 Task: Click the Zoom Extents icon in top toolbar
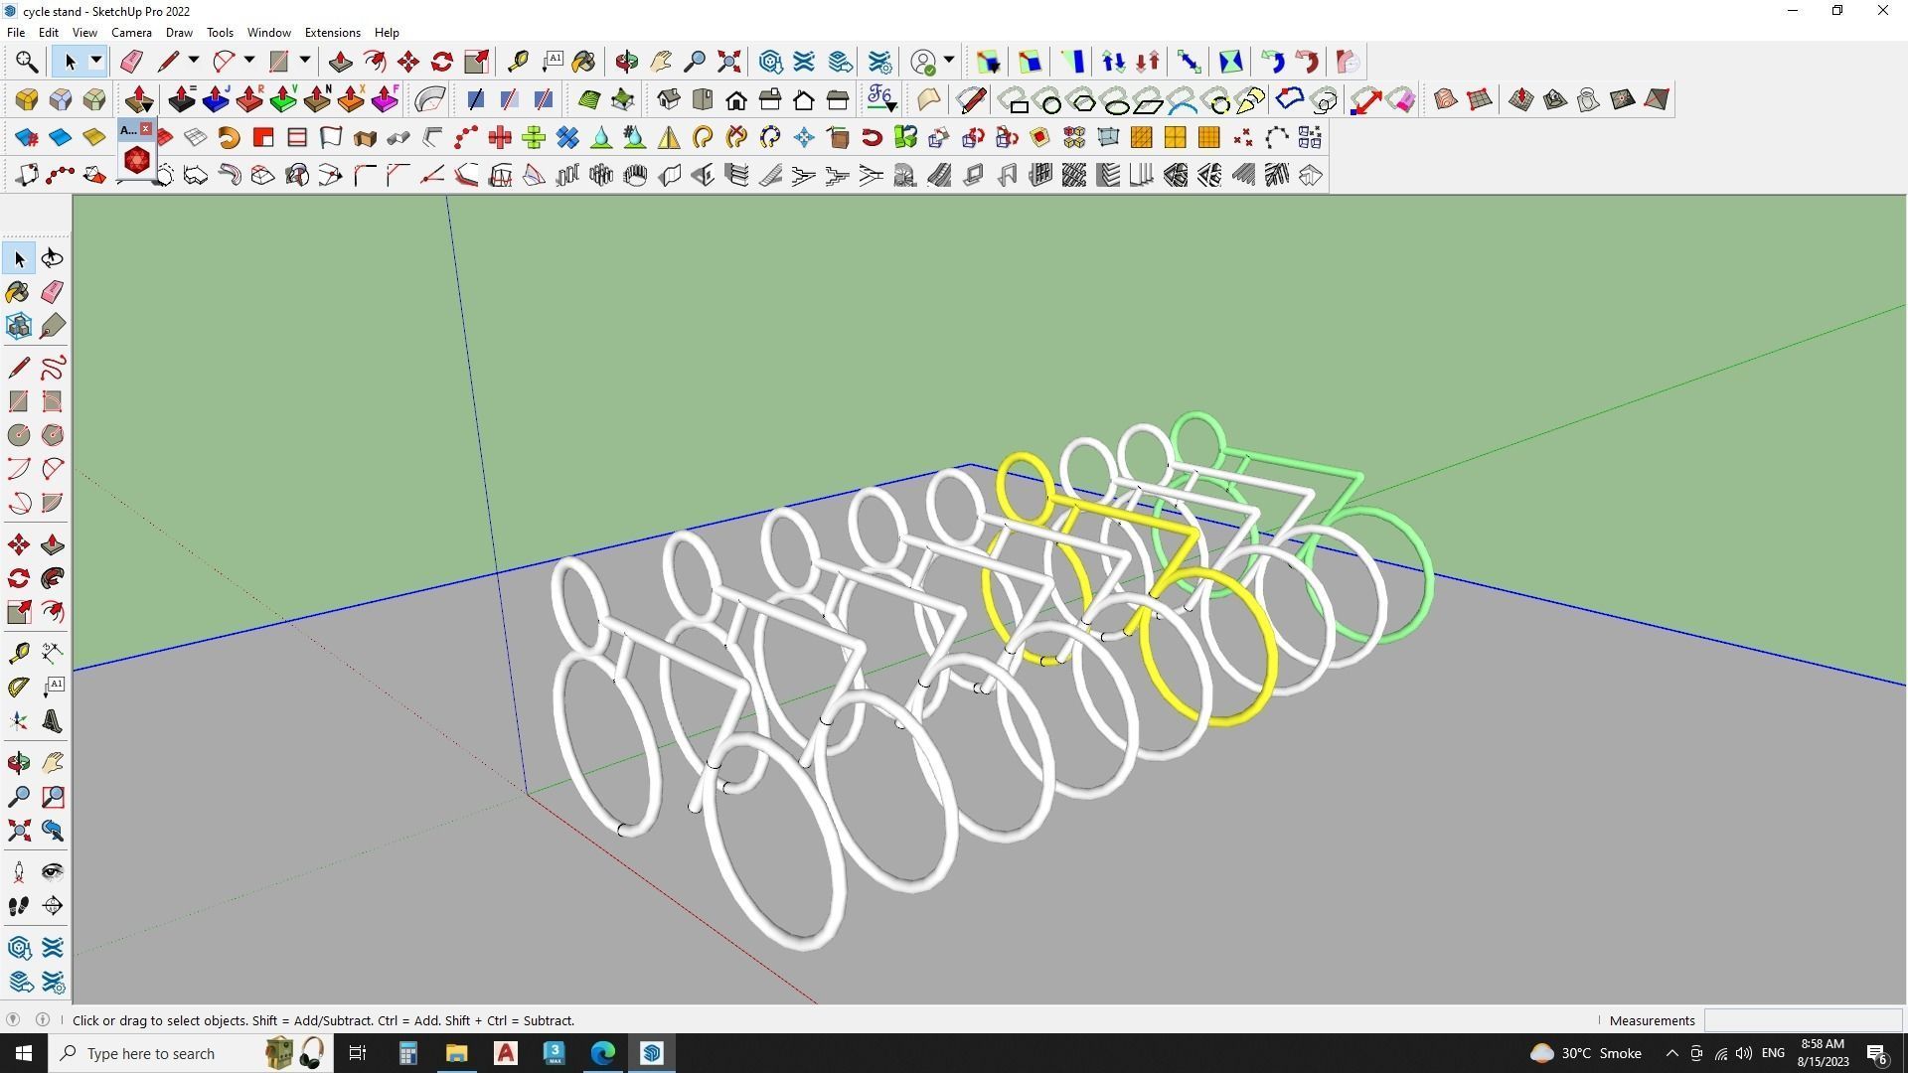pos(728,62)
